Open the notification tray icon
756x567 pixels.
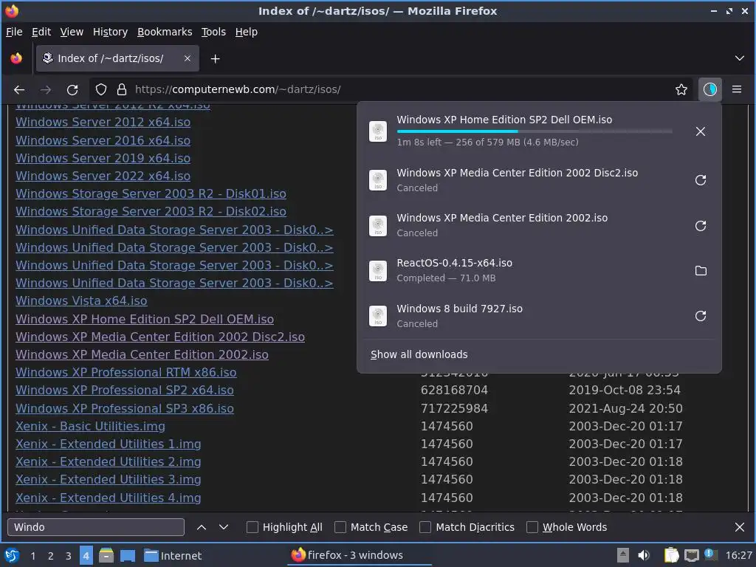pos(709,554)
